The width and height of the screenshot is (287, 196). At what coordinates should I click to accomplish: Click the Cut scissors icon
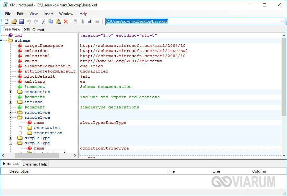(x=43, y=21)
